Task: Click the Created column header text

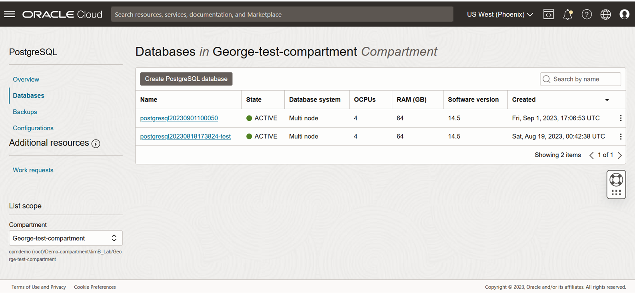Action: coord(523,100)
